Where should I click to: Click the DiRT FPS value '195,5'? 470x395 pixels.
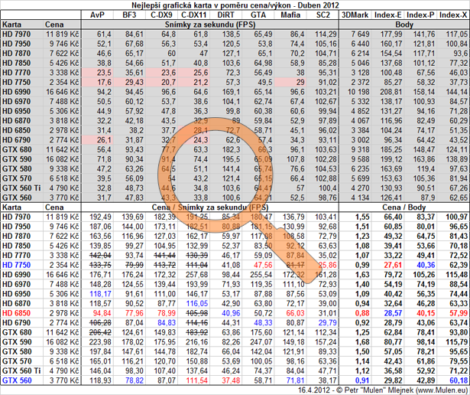click(x=230, y=159)
